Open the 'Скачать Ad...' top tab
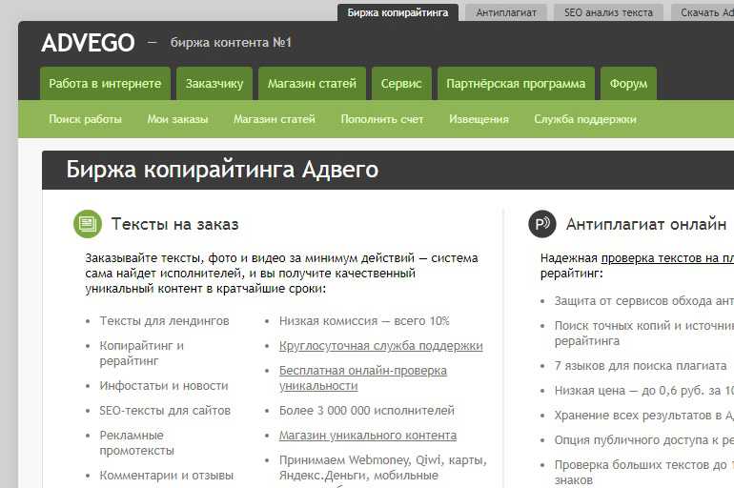This screenshot has width=734, height=488. pyautogui.click(x=703, y=12)
